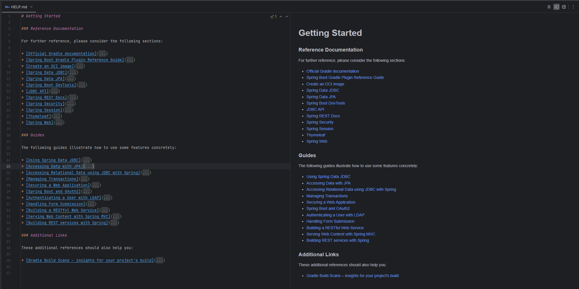Expand folded URL after Spring Boot and OAuth2
The image size is (579, 289).
pyautogui.click(x=86, y=191)
